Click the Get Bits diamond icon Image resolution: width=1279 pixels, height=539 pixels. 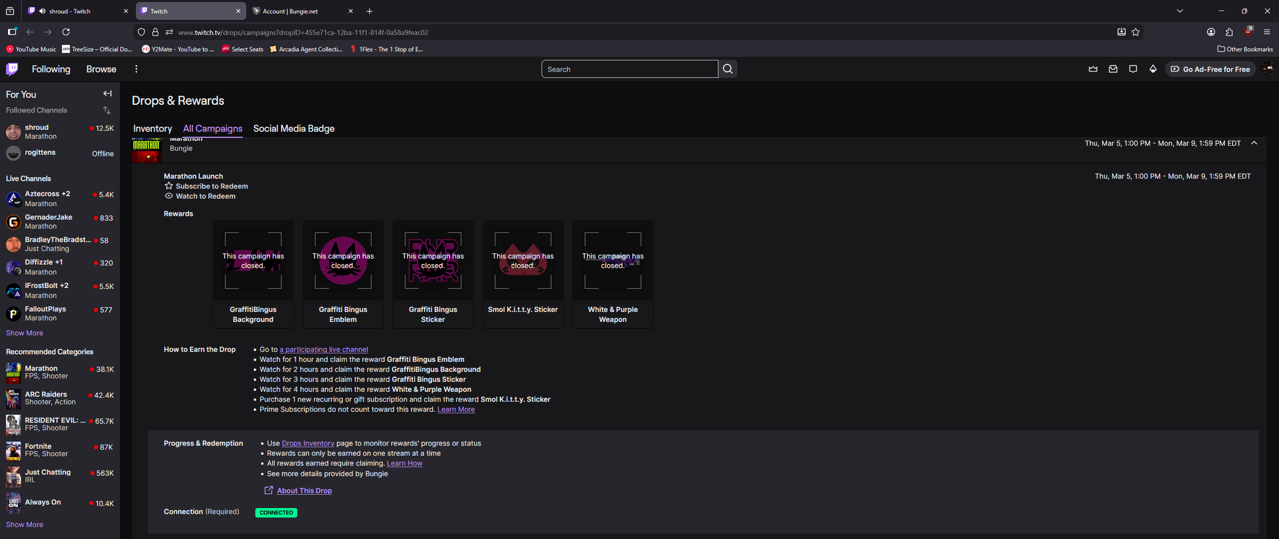coord(1153,69)
